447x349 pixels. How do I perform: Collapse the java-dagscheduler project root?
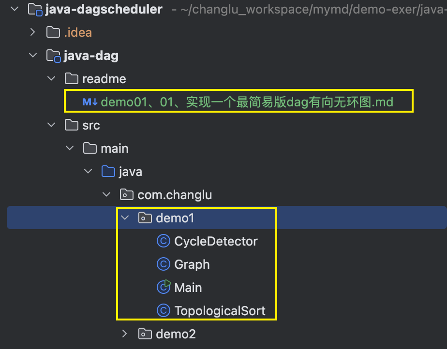(x=15, y=9)
